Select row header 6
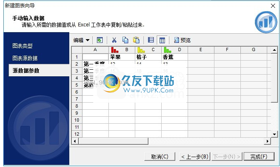The height and width of the screenshot is (167, 280). tap(77, 92)
